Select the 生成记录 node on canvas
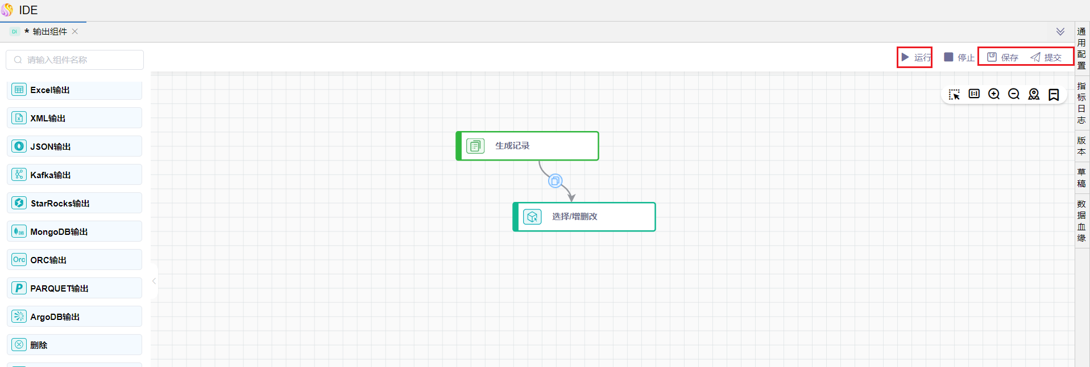The image size is (1090, 367). point(527,146)
